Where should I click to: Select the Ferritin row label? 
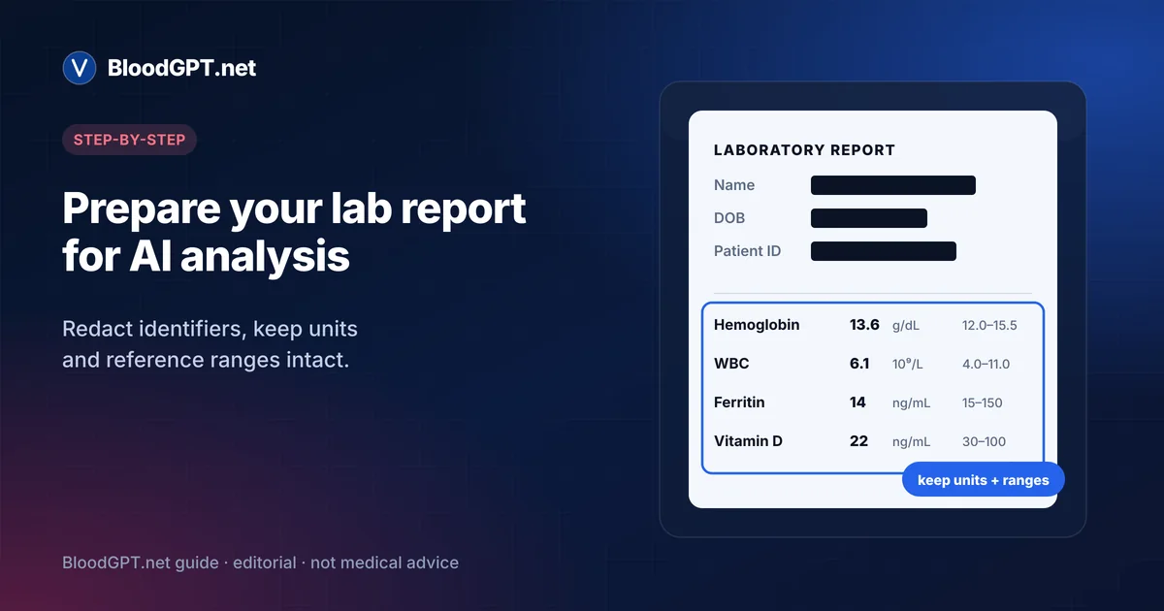(739, 402)
